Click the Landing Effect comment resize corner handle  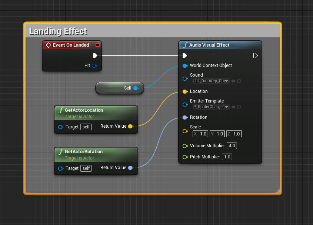point(277,191)
